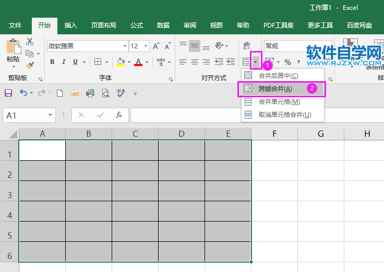This screenshot has width=384, height=272.
Task: Click the select all corner triangle
Action: click(x=13, y=134)
